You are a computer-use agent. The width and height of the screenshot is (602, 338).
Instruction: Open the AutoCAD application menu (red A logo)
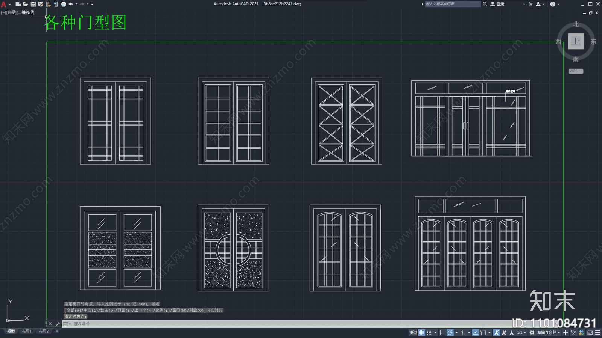[x=3, y=4]
